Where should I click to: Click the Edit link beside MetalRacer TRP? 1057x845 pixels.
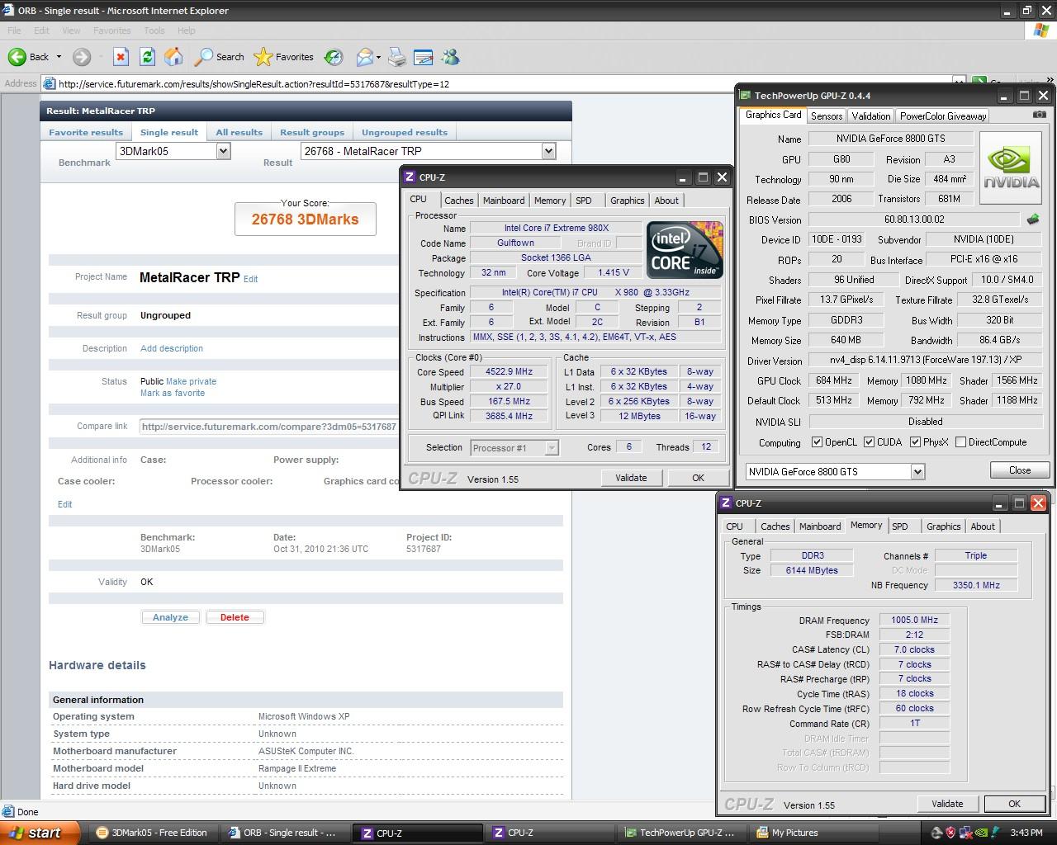pos(250,280)
